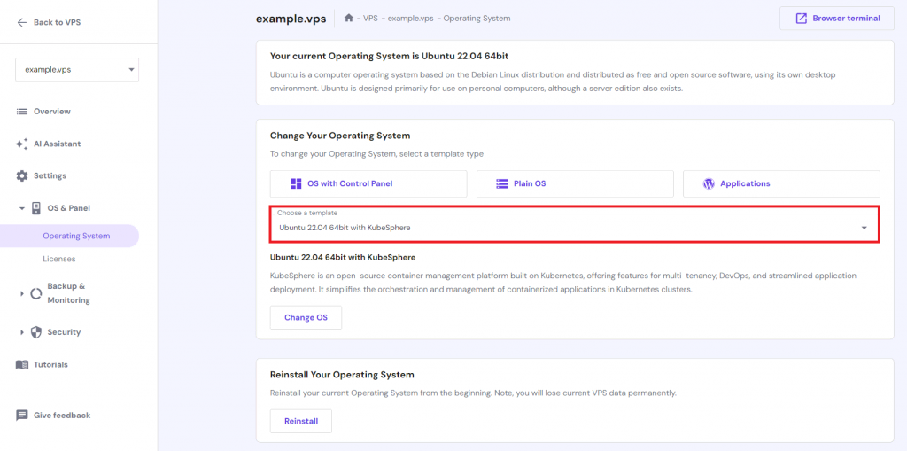Click the Change Your Operating System heading
Screen dimensions: 907x451
(339, 136)
